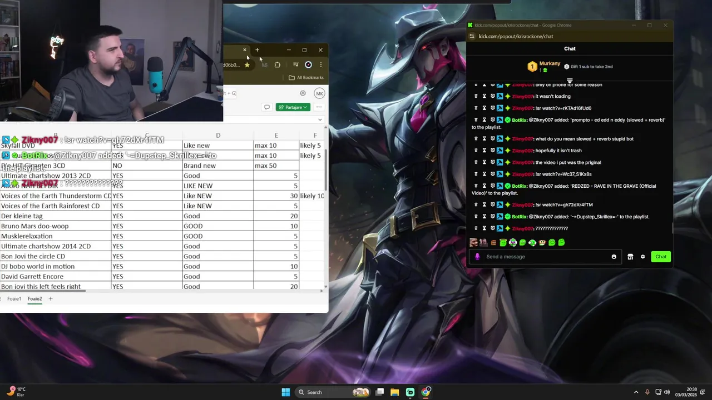Open the spreadsheet settings gear
712x400 pixels.
pos(303,93)
